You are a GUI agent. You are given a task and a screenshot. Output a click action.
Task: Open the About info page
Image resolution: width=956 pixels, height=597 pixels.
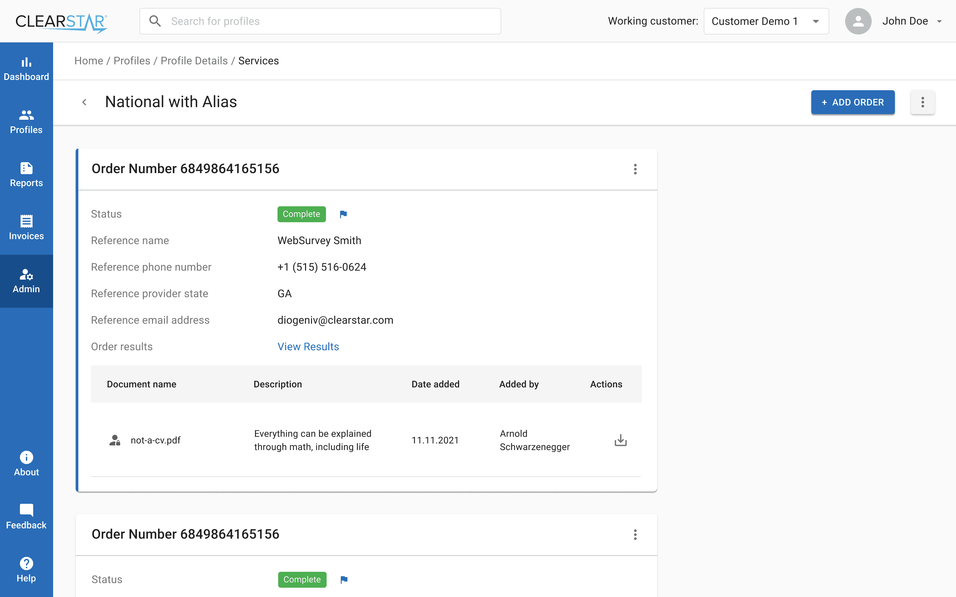click(x=26, y=464)
